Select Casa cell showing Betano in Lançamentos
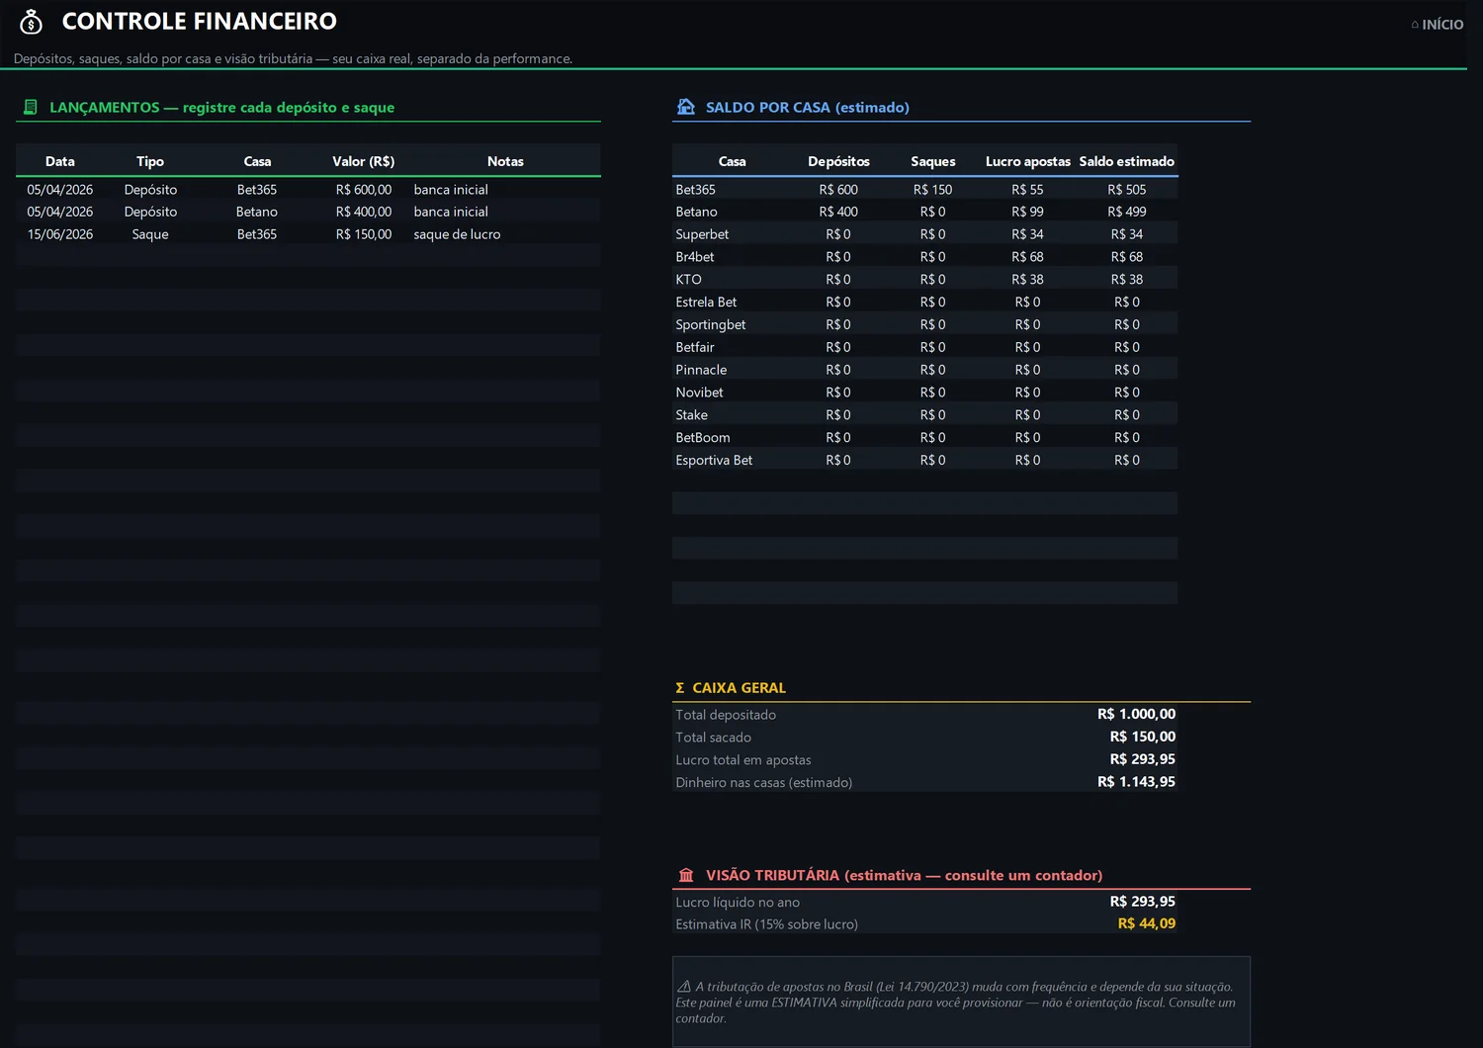 coord(257,212)
